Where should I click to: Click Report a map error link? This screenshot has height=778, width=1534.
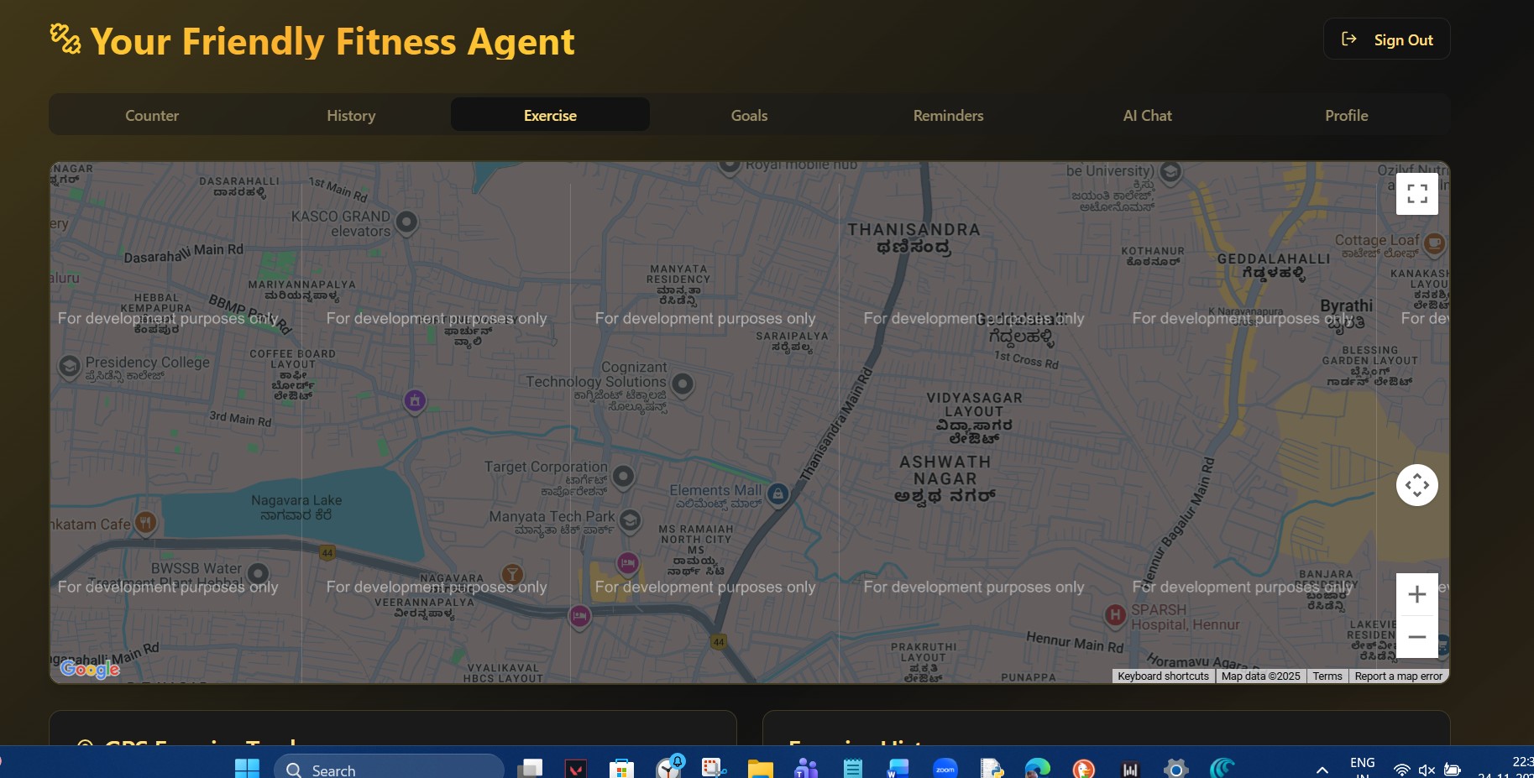(1398, 676)
